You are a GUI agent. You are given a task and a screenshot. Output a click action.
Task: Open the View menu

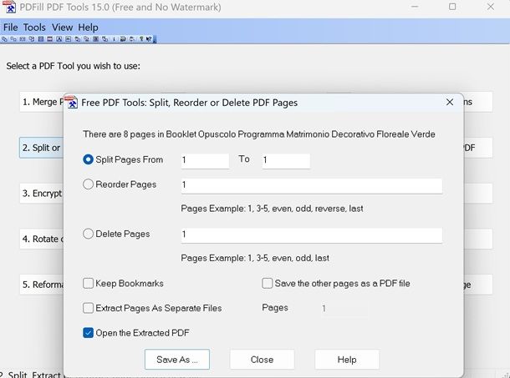62,28
